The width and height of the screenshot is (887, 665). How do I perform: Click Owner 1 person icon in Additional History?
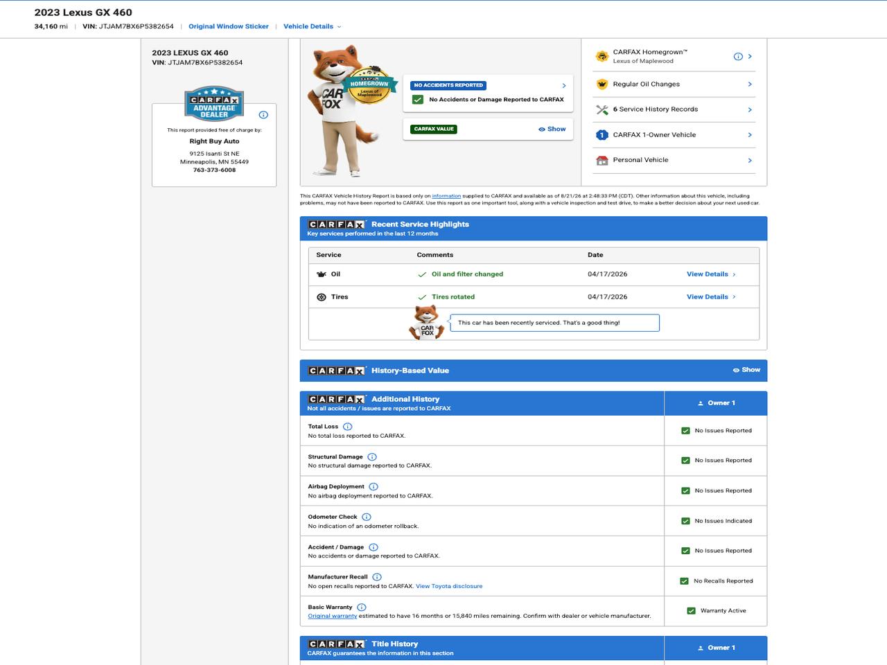(701, 403)
